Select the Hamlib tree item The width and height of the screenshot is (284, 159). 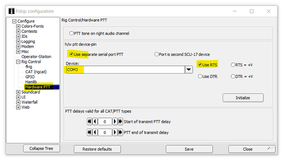pos(31,82)
